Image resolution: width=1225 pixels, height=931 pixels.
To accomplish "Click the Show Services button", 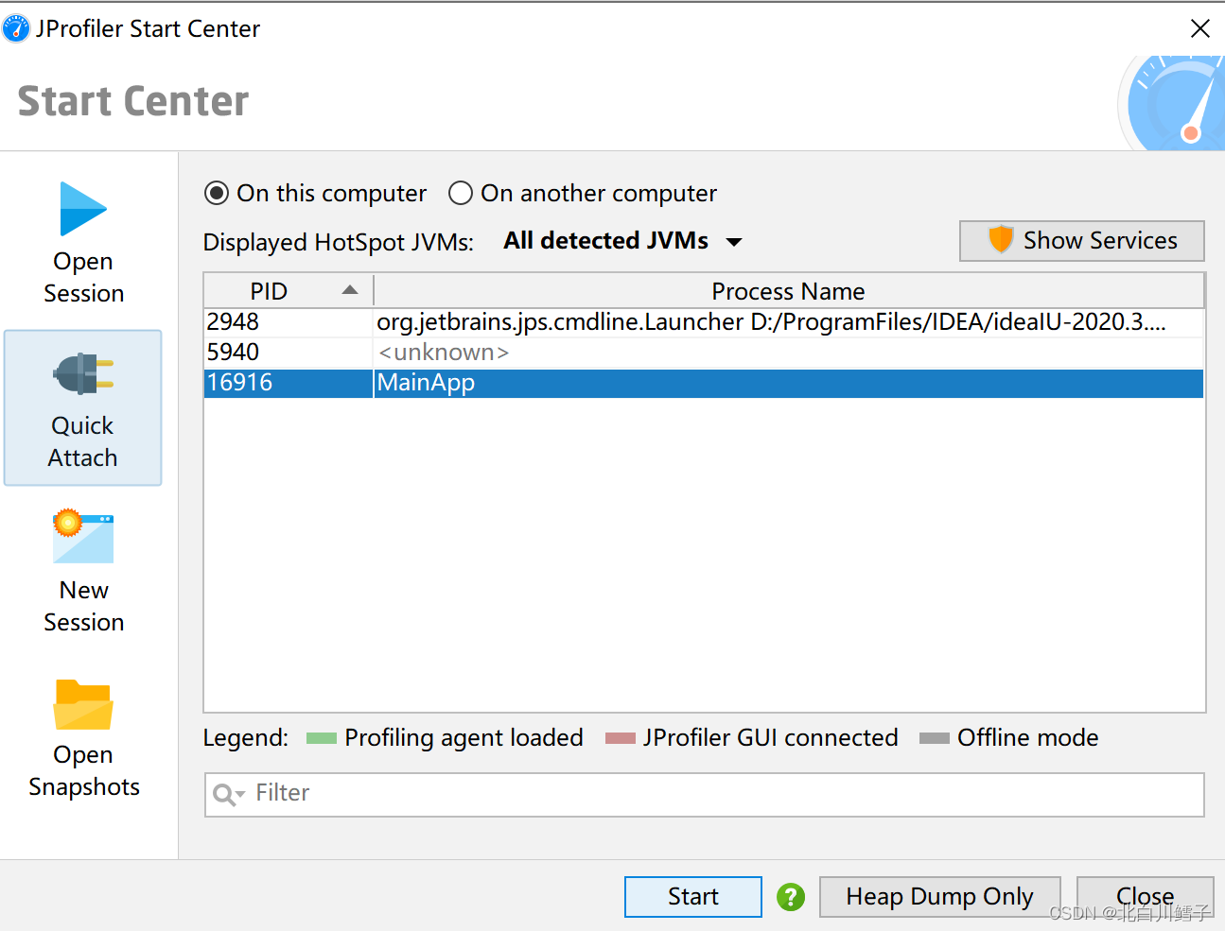I will pos(1082,241).
